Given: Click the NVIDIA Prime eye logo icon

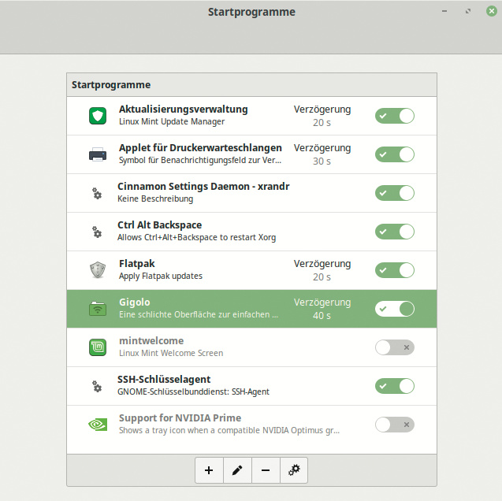Looking at the screenshot, I should pyautogui.click(x=98, y=425).
